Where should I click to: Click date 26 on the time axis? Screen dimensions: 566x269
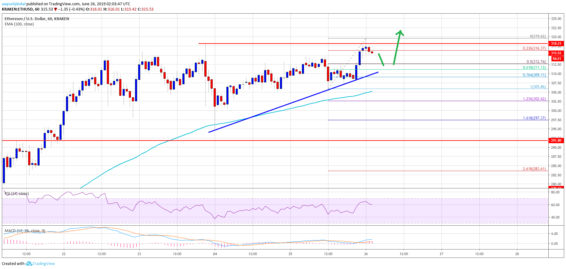[366, 254]
